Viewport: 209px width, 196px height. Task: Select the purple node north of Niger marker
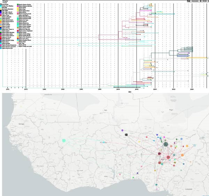[122, 130]
